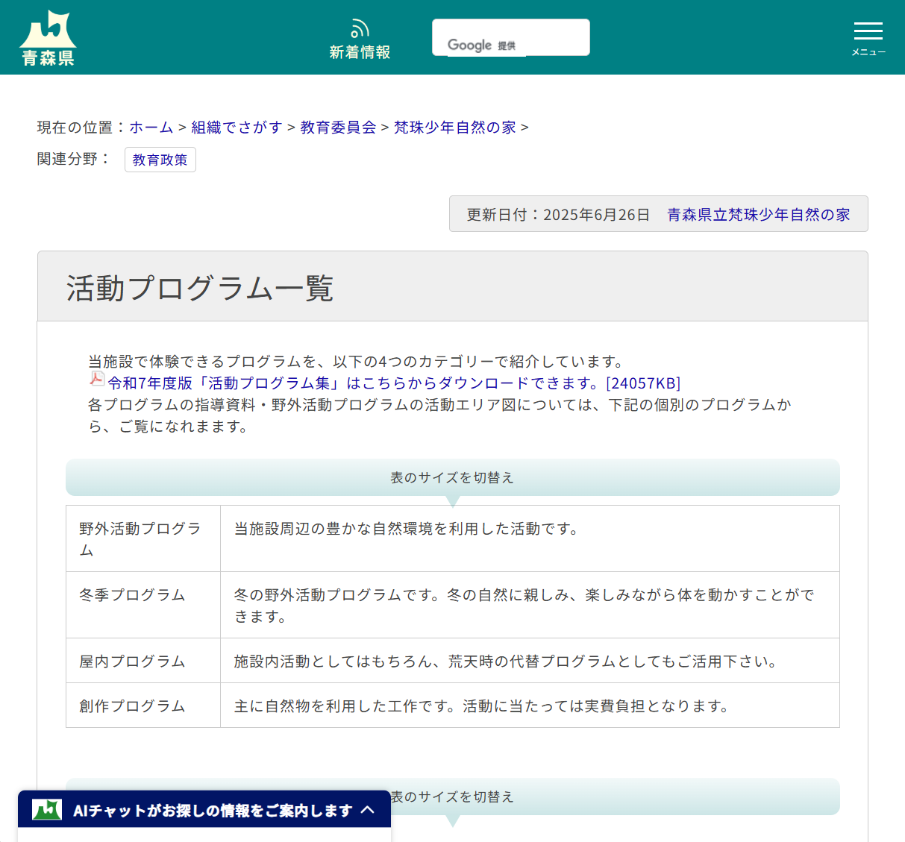Viewport: 905px width, 842px height.
Task: Click the 青森県 prefecture logo icon
Action: tap(47, 36)
